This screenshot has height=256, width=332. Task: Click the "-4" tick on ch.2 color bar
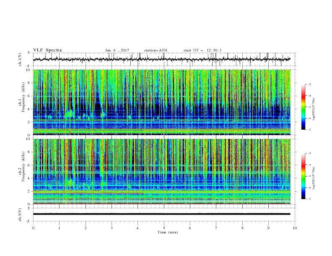309,165
